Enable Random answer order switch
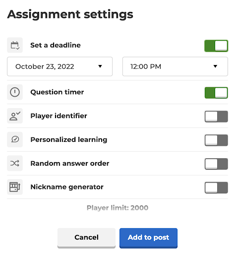Screen dimensions: 235x254 tap(216, 164)
